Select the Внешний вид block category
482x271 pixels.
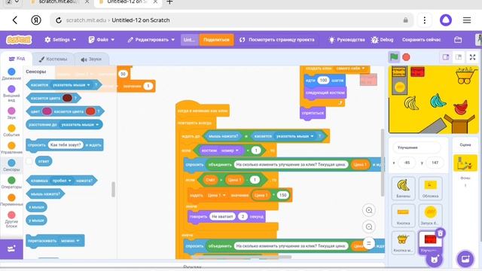point(11,93)
